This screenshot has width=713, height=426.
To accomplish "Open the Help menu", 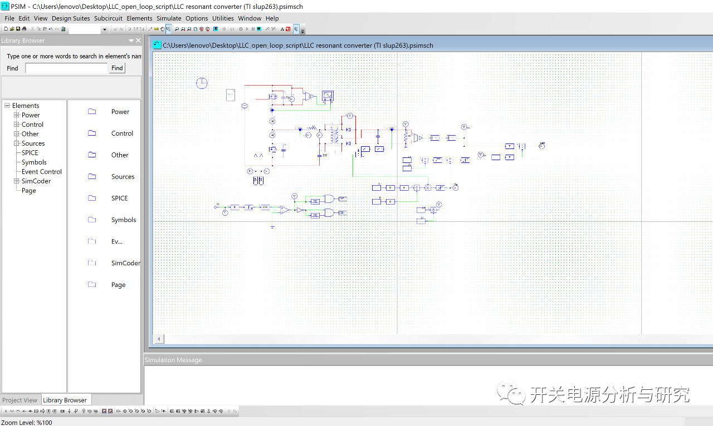I will pyautogui.click(x=272, y=18).
